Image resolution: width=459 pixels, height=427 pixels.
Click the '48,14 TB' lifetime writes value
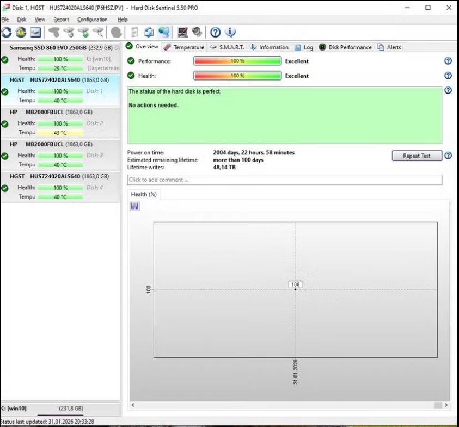pos(224,168)
